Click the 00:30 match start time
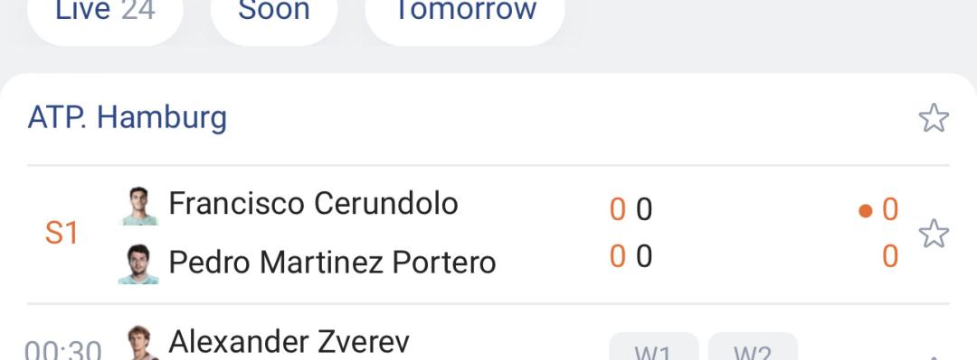Image resolution: width=977 pixels, height=360 pixels. click(63, 349)
